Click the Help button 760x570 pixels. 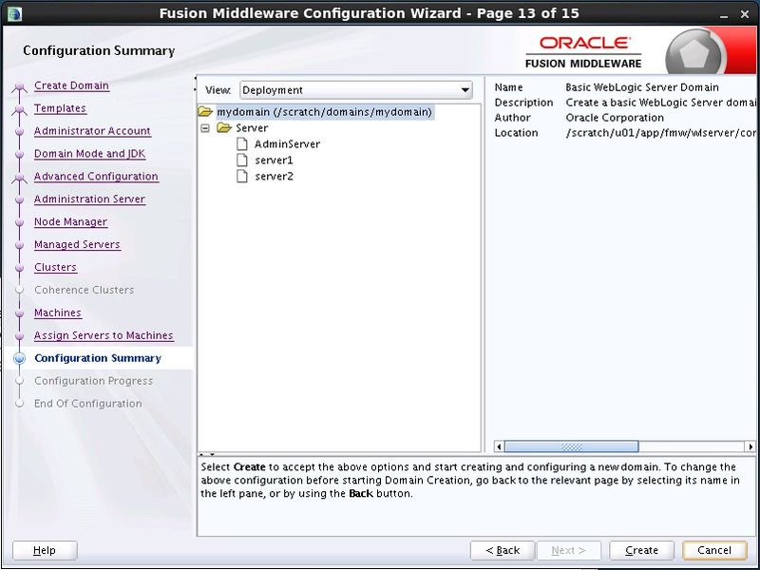pos(45,550)
